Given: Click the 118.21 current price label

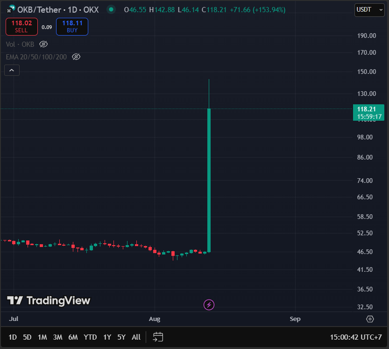Looking at the screenshot, I should pos(368,113).
